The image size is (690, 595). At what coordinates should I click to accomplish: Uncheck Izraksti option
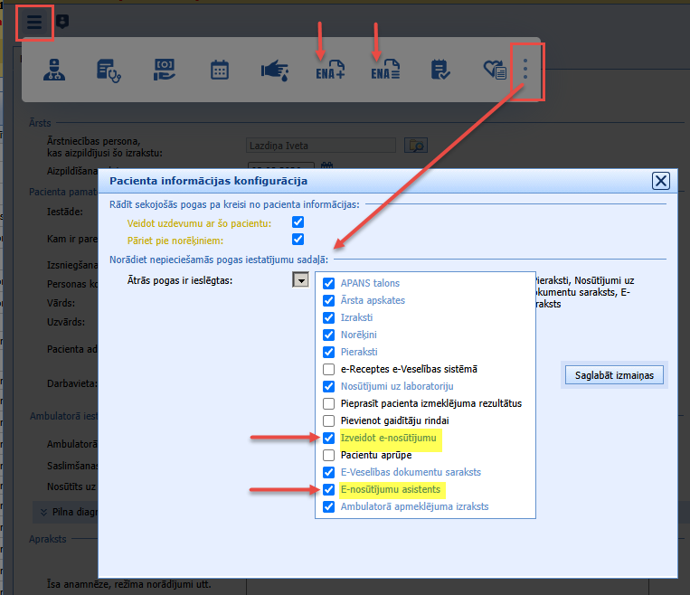tap(328, 317)
